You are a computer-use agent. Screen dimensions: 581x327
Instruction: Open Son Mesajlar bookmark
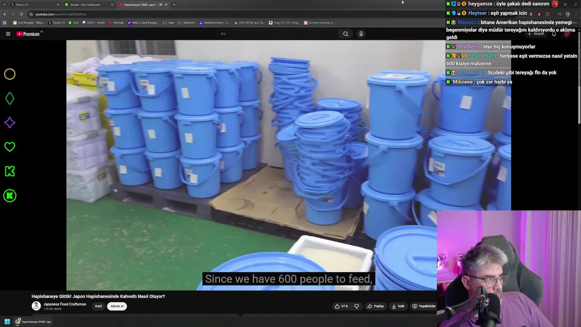coord(28,22)
